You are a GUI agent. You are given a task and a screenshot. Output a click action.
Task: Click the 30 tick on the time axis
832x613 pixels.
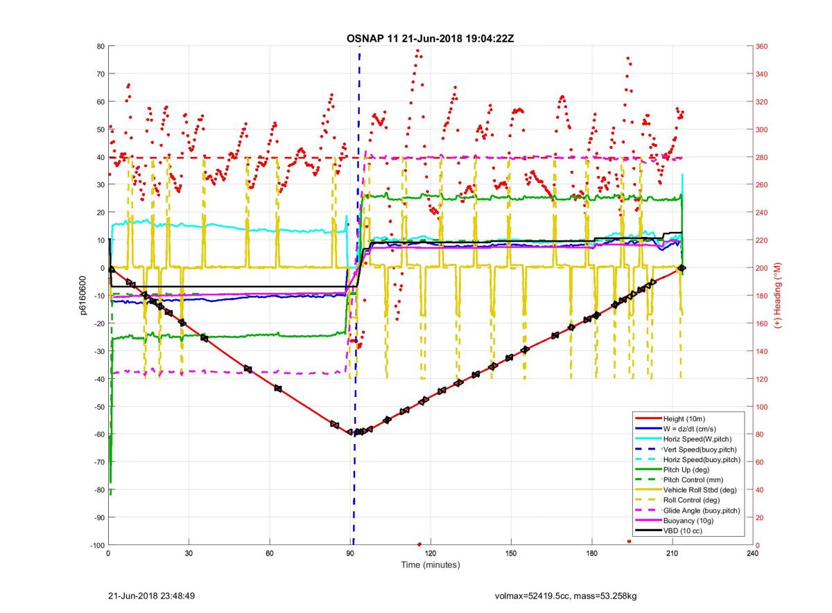189,553
